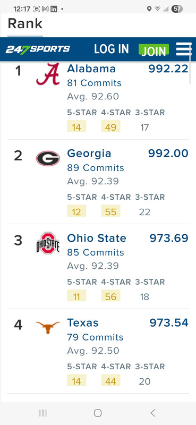Tap the Georgia G logo
The width and height of the screenshot is (196, 425).
(48, 158)
